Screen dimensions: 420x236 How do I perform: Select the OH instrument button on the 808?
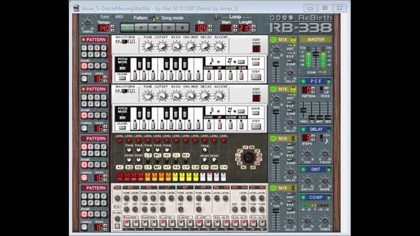click(x=215, y=167)
